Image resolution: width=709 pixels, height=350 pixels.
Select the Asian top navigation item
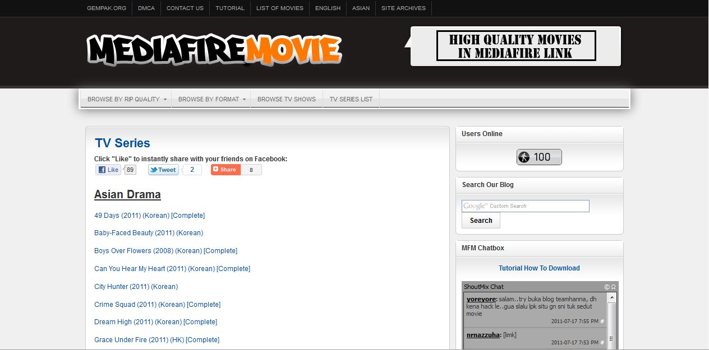(361, 8)
